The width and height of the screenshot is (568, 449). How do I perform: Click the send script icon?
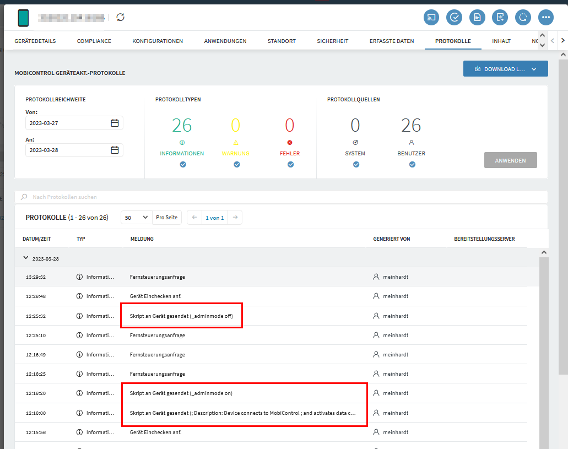click(x=500, y=17)
